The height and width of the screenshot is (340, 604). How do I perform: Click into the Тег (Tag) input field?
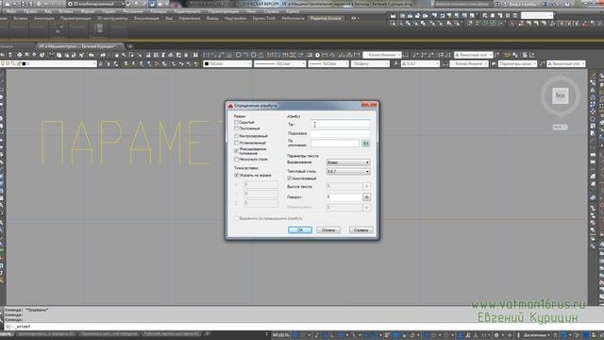coord(341,124)
